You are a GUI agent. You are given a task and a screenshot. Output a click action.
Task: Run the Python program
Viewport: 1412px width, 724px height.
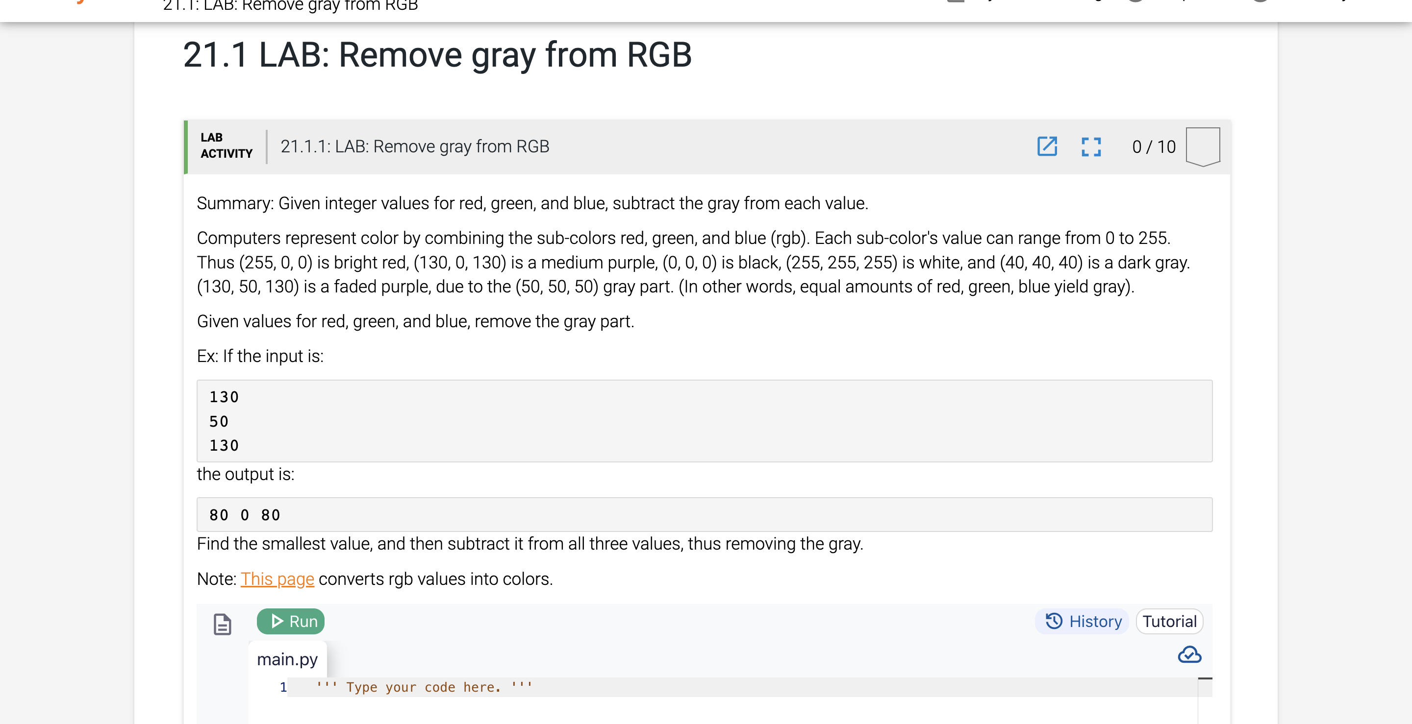point(291,621)
